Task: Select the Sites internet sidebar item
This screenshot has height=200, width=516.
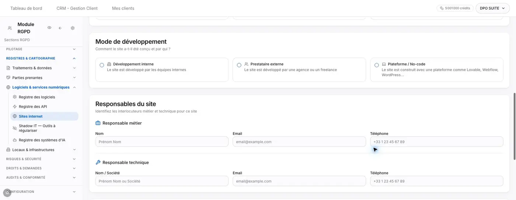Action: [x=44, y=116]
